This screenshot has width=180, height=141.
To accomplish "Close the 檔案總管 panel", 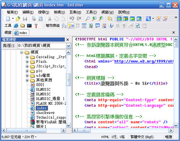I will (x=68, y=40).
